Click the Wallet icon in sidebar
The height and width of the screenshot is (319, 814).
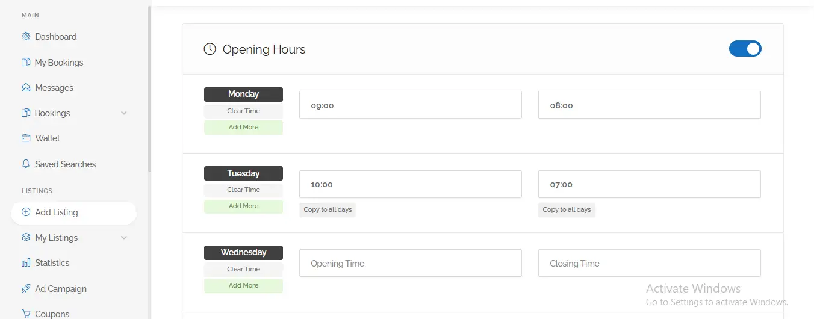coord(26,138)
